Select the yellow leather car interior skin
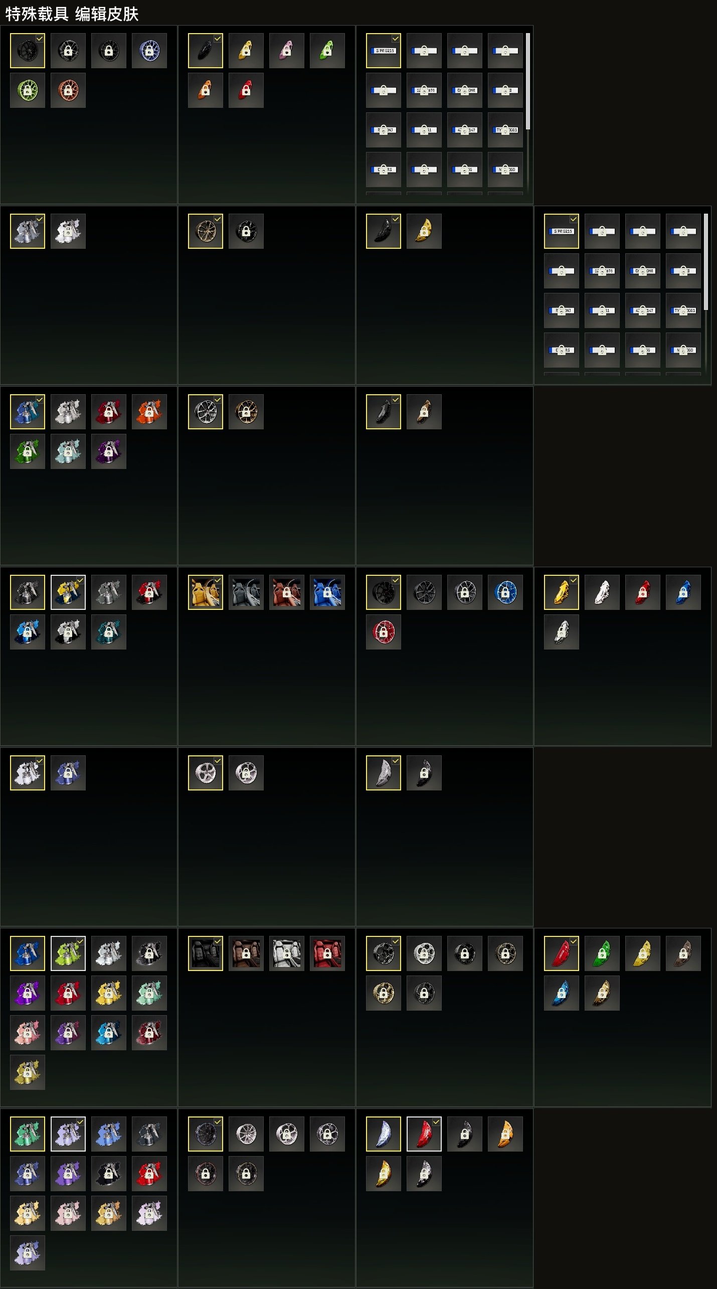The image size is (717, 1289). pyautogui.click(x=206, y=592)
